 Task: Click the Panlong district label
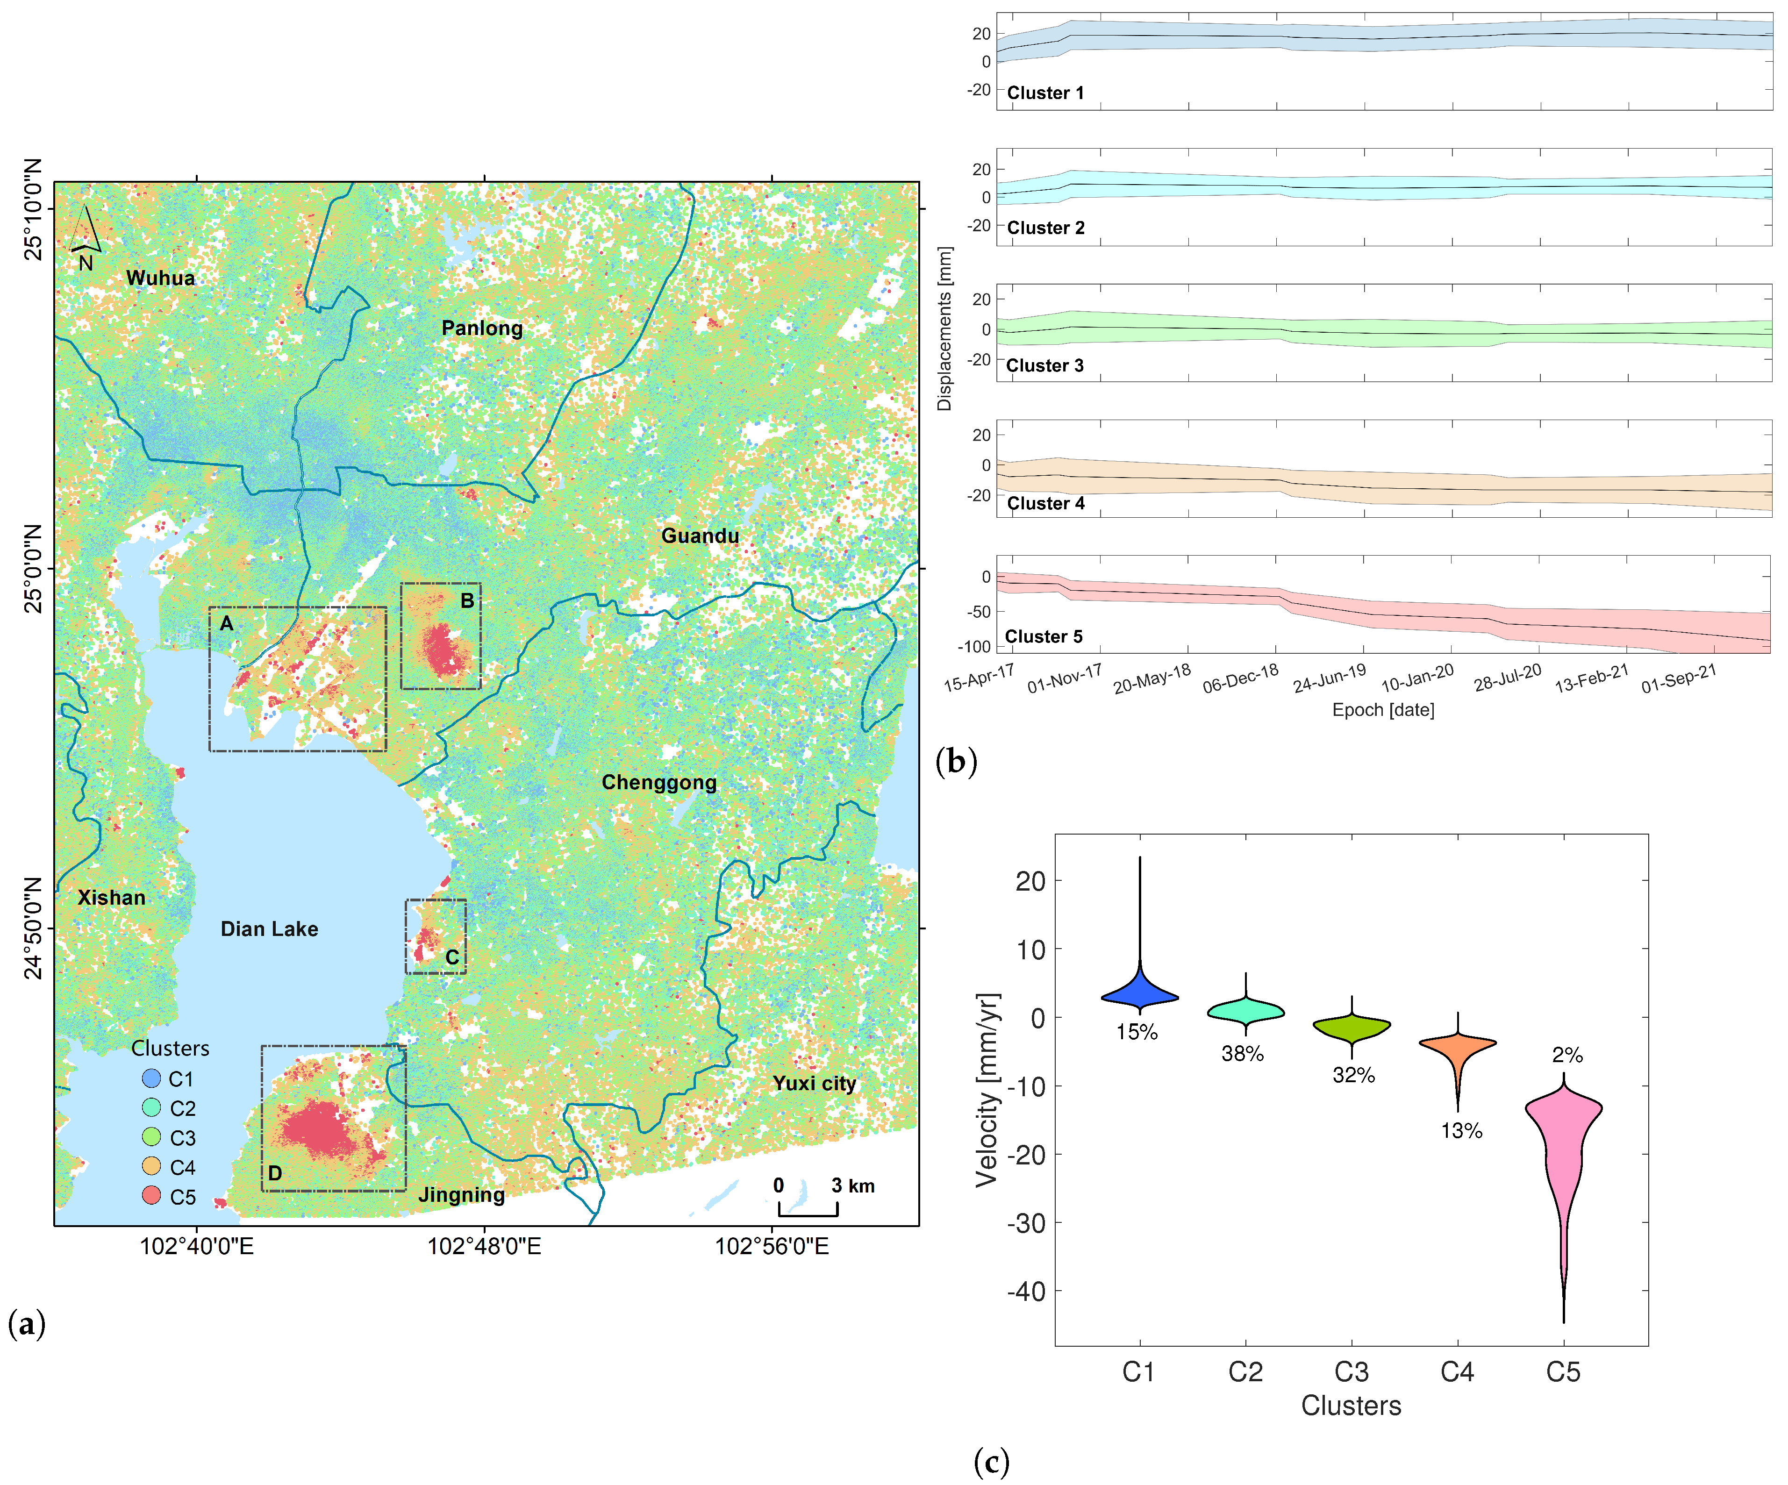(482, 328)
